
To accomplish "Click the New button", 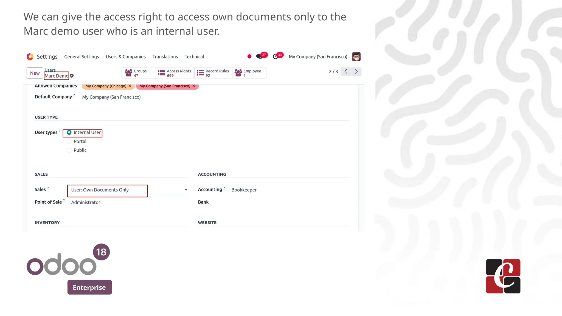I will click(x=35, y=73).
